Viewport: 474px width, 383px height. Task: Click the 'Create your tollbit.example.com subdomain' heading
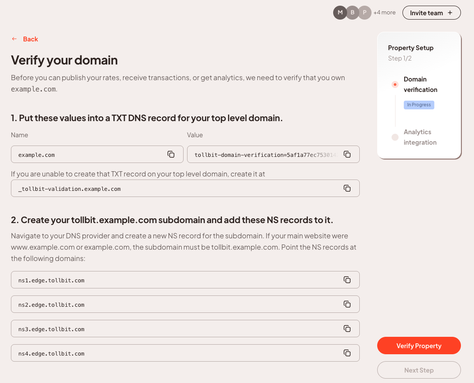click(x=172, y=220)
